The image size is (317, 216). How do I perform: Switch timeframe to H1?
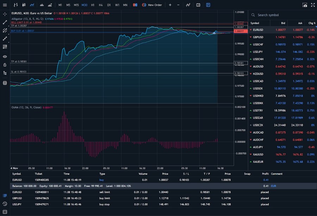[92, 5]
